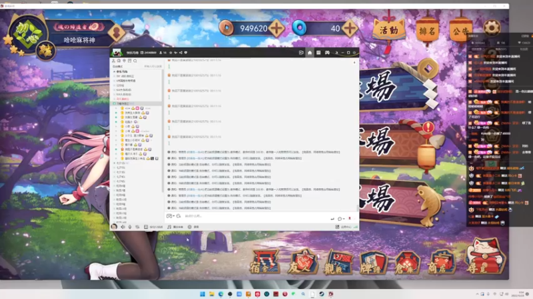The image size is (533, 299).
Task: Collapse the top channel tree root node
Action: [x=114, y=72]
